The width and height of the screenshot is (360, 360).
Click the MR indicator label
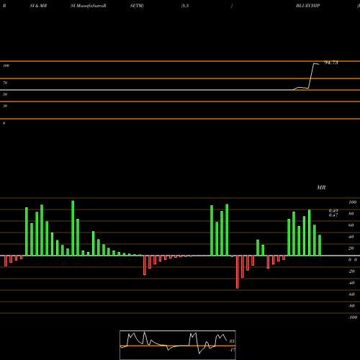click(x=321, y=187)
